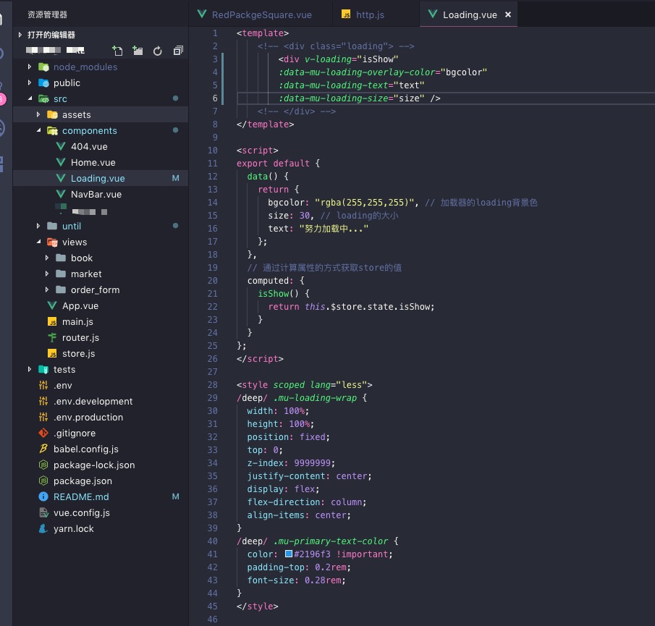
Task: Click the modified dot beside src folder
Action: click(x=175, y=98)
